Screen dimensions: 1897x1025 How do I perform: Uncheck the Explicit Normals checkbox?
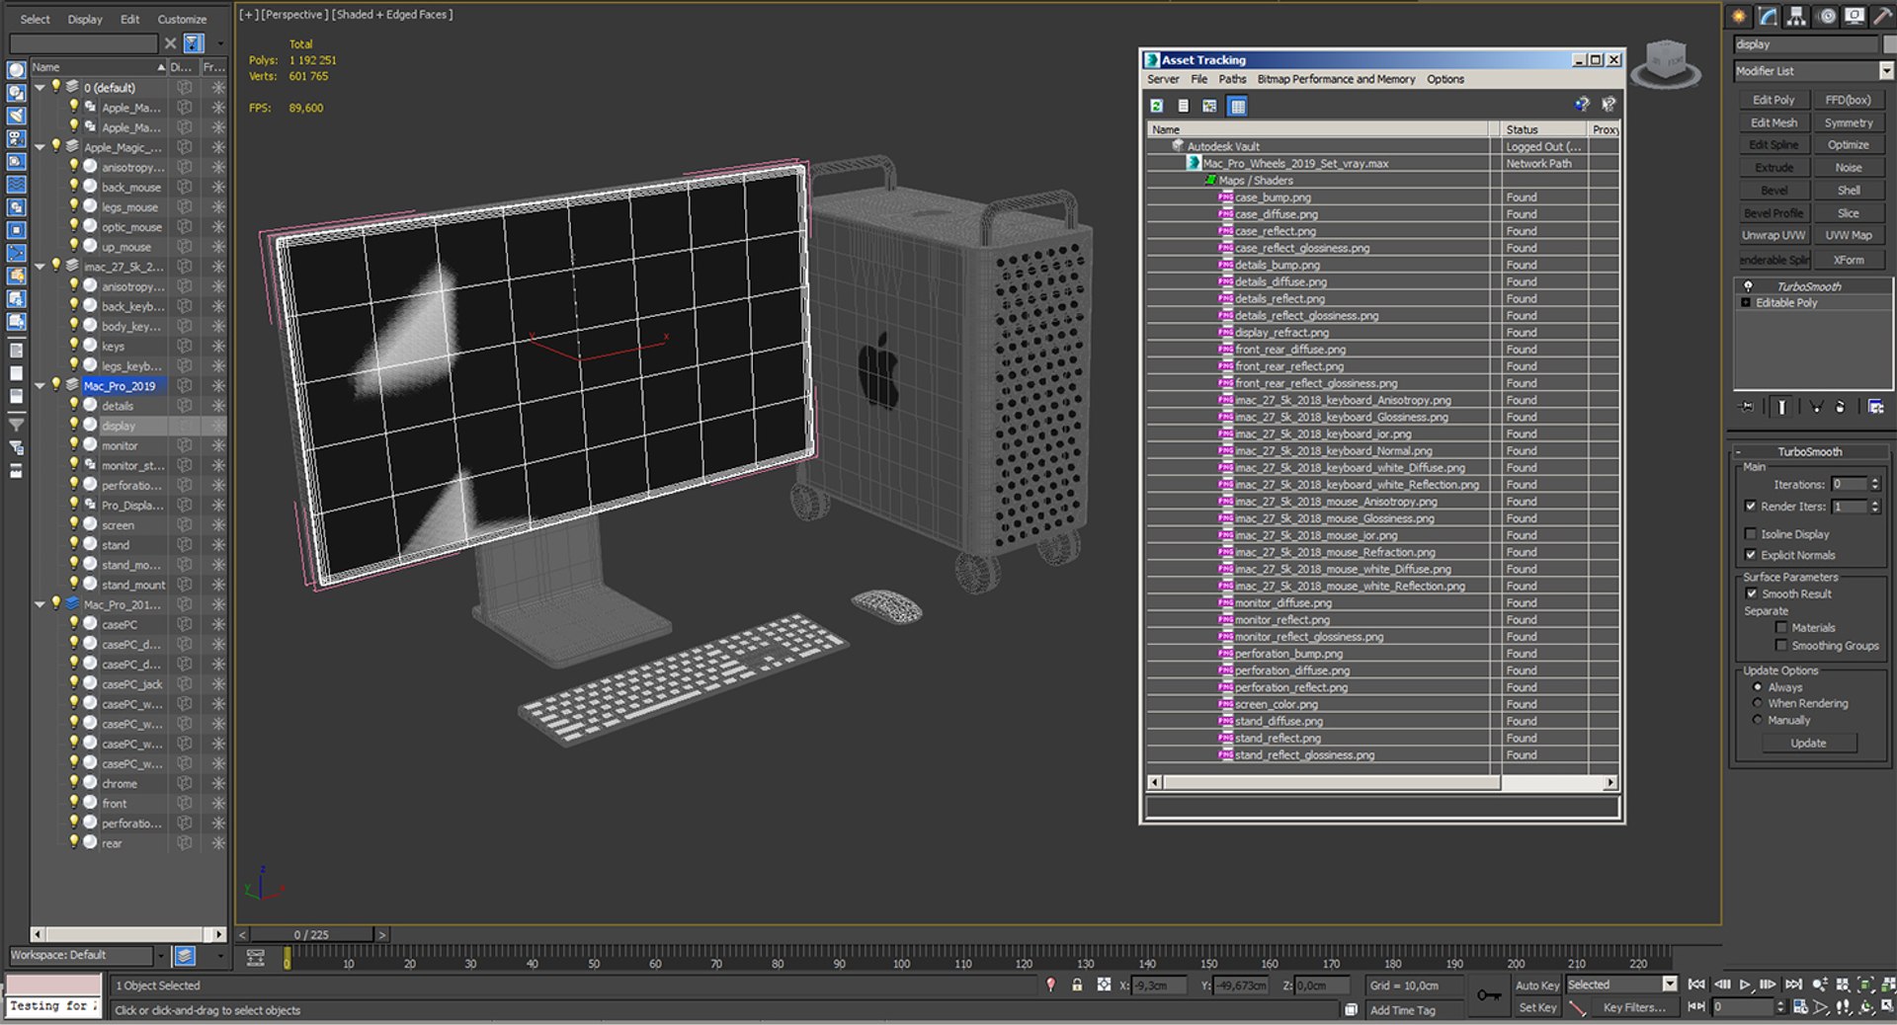point(1751,555)
